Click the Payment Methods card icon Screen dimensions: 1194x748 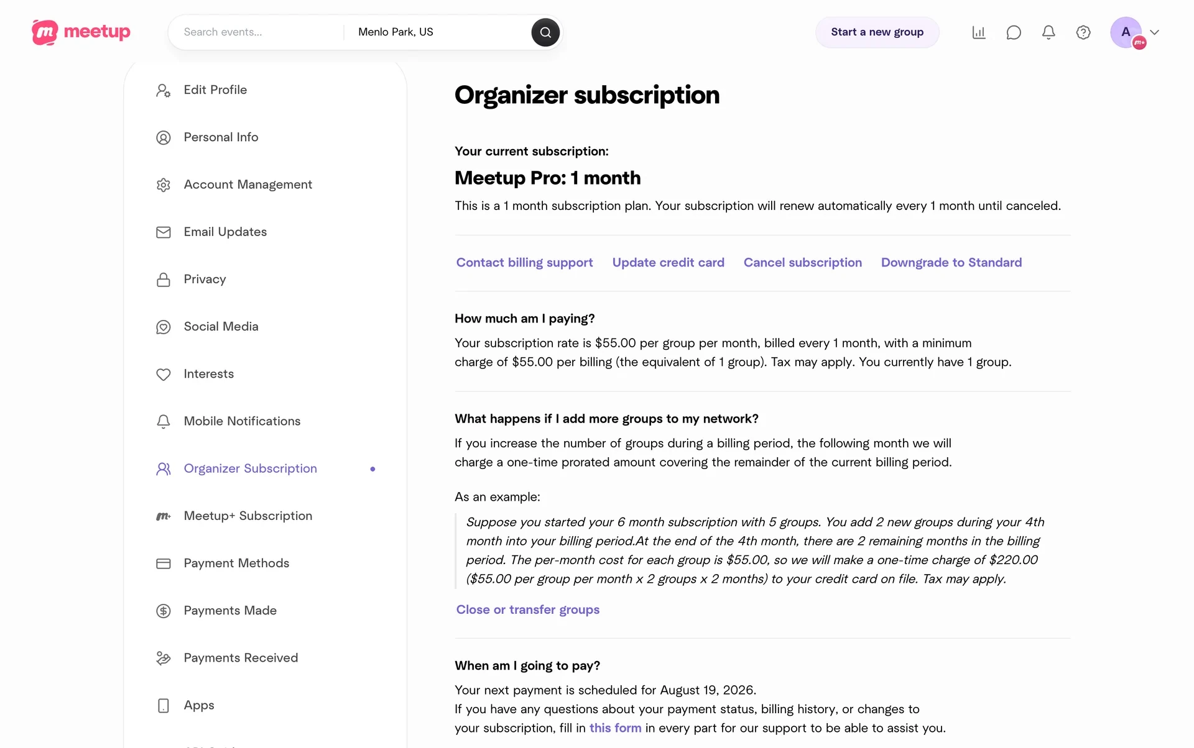tap(163, 563)
